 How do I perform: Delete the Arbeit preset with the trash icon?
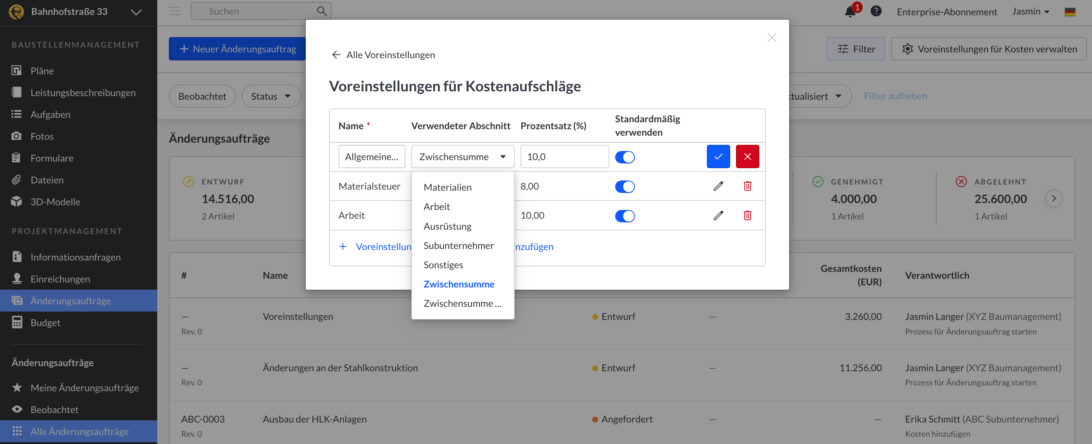747,215
